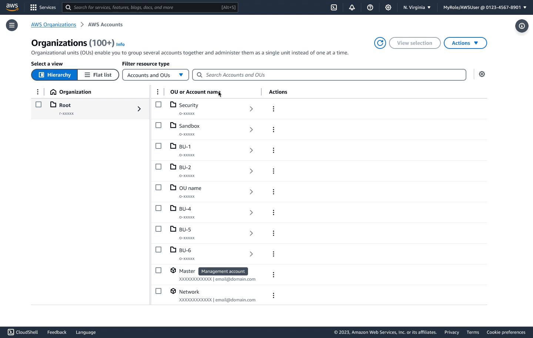Expand the BU-2 chevron
The image size is (533, 338).
(251, 171)
